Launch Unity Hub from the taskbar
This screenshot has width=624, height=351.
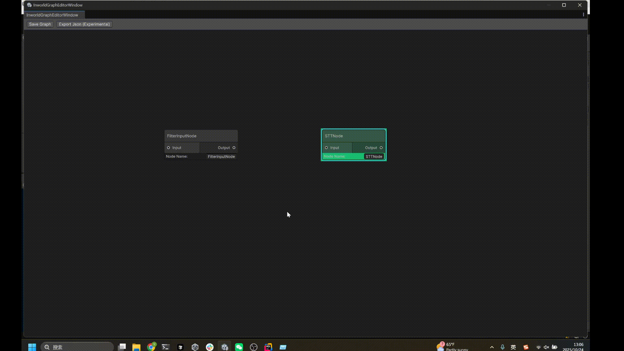click(x=180, y=347)
